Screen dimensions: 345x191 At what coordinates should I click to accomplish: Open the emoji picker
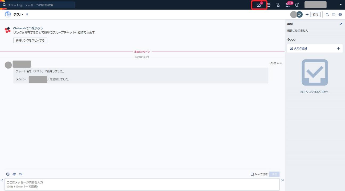[x=8, y=174]
